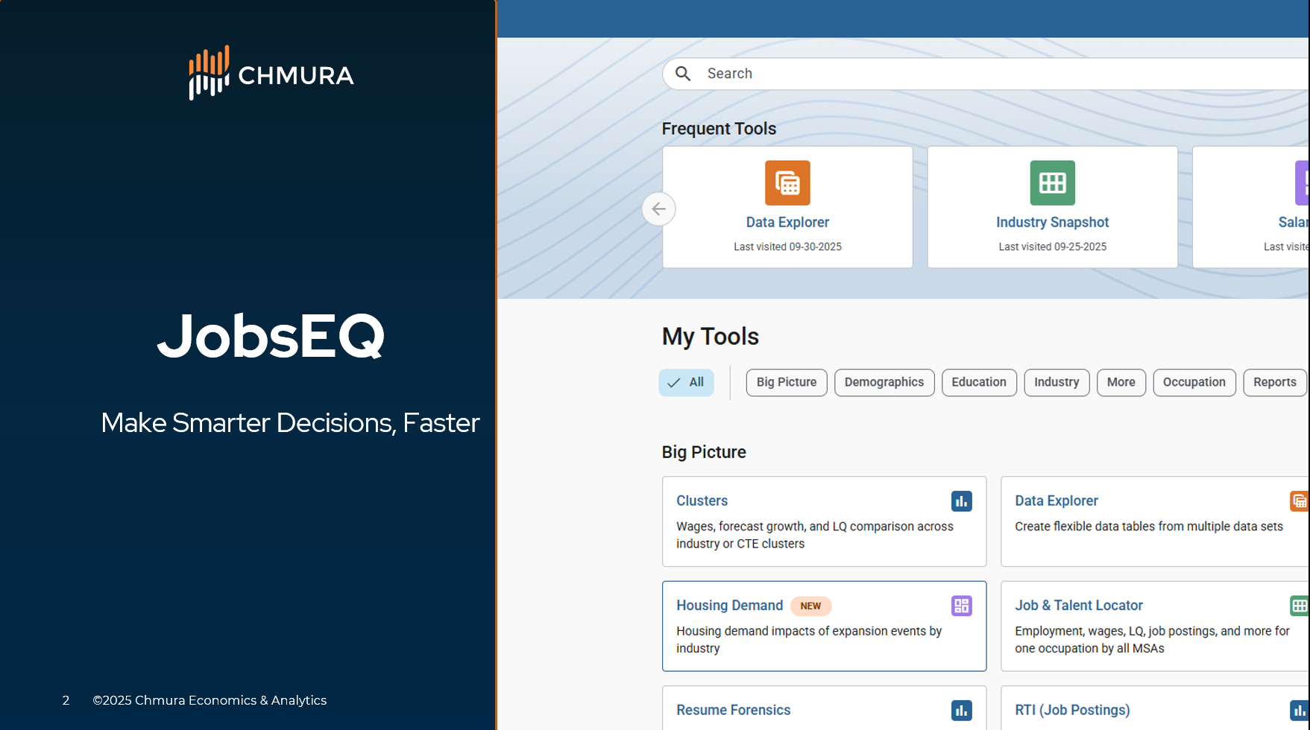
Task: Click the Industry Snapshot grid icon
Action: pos(1052,182)
